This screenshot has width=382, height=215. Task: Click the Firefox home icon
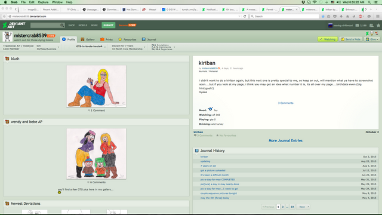pyautogui.click(x=347, y=16)
